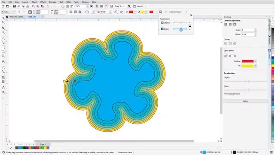Open the Object menu
275x155 pixels.
(x=34, y=2)
